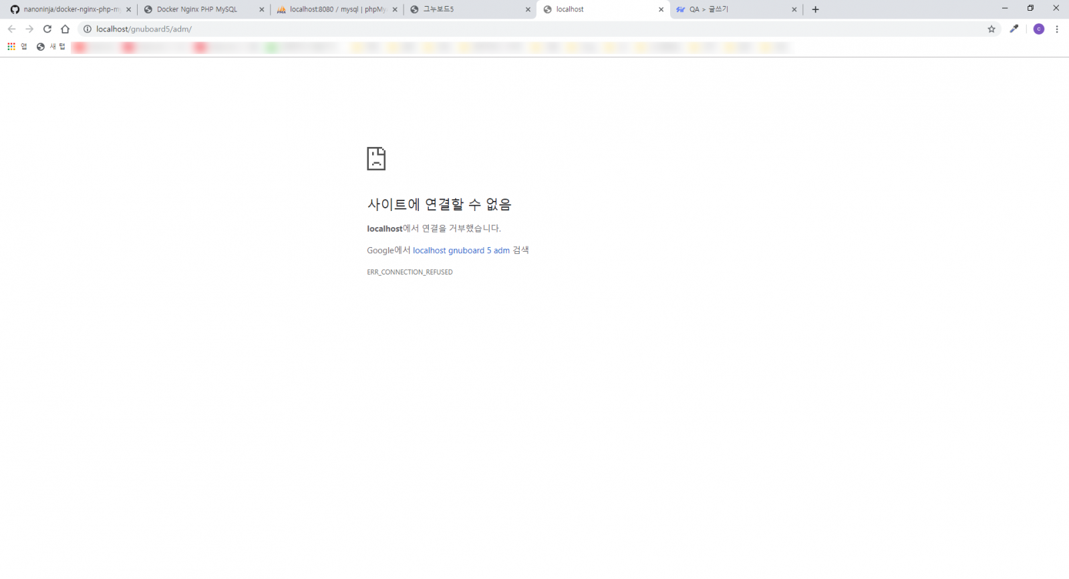Minimize the Chrome window

coord(1004,8)
